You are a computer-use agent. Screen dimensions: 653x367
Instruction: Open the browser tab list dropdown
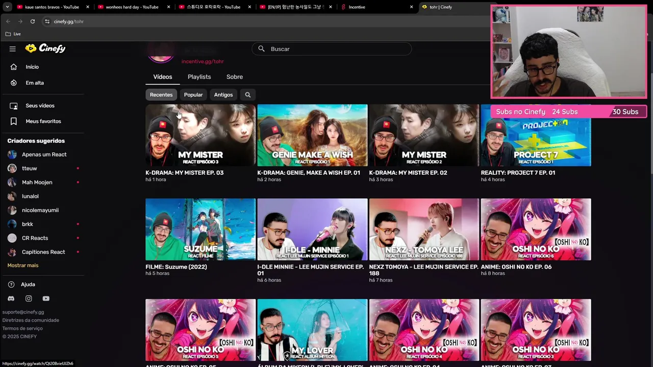[7, 7]
